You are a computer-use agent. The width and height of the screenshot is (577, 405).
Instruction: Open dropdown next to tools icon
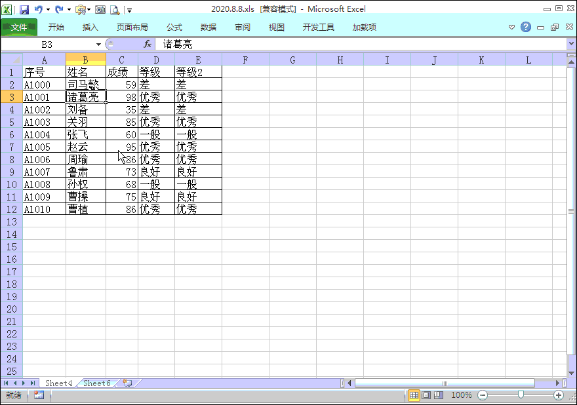pos(89,10)
